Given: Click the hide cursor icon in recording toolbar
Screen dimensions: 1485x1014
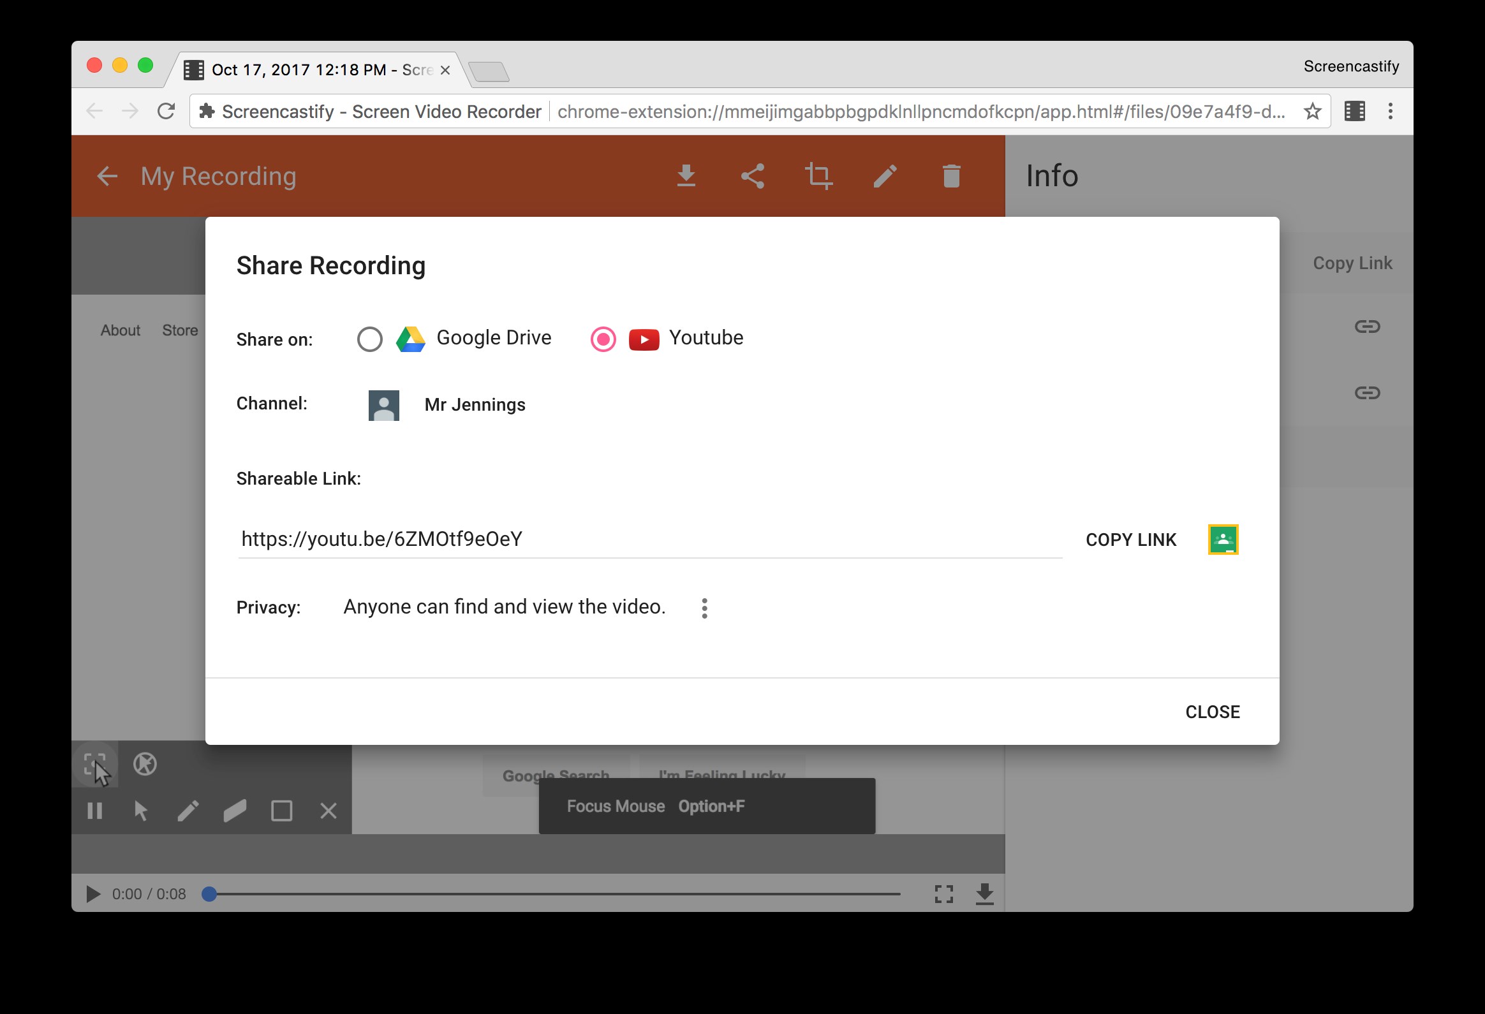Looking at the screenshot, I should pyautogui.click(x=145, y=764).
